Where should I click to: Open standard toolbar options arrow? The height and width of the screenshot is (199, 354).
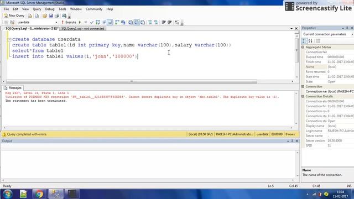click(x=69, y=17)
